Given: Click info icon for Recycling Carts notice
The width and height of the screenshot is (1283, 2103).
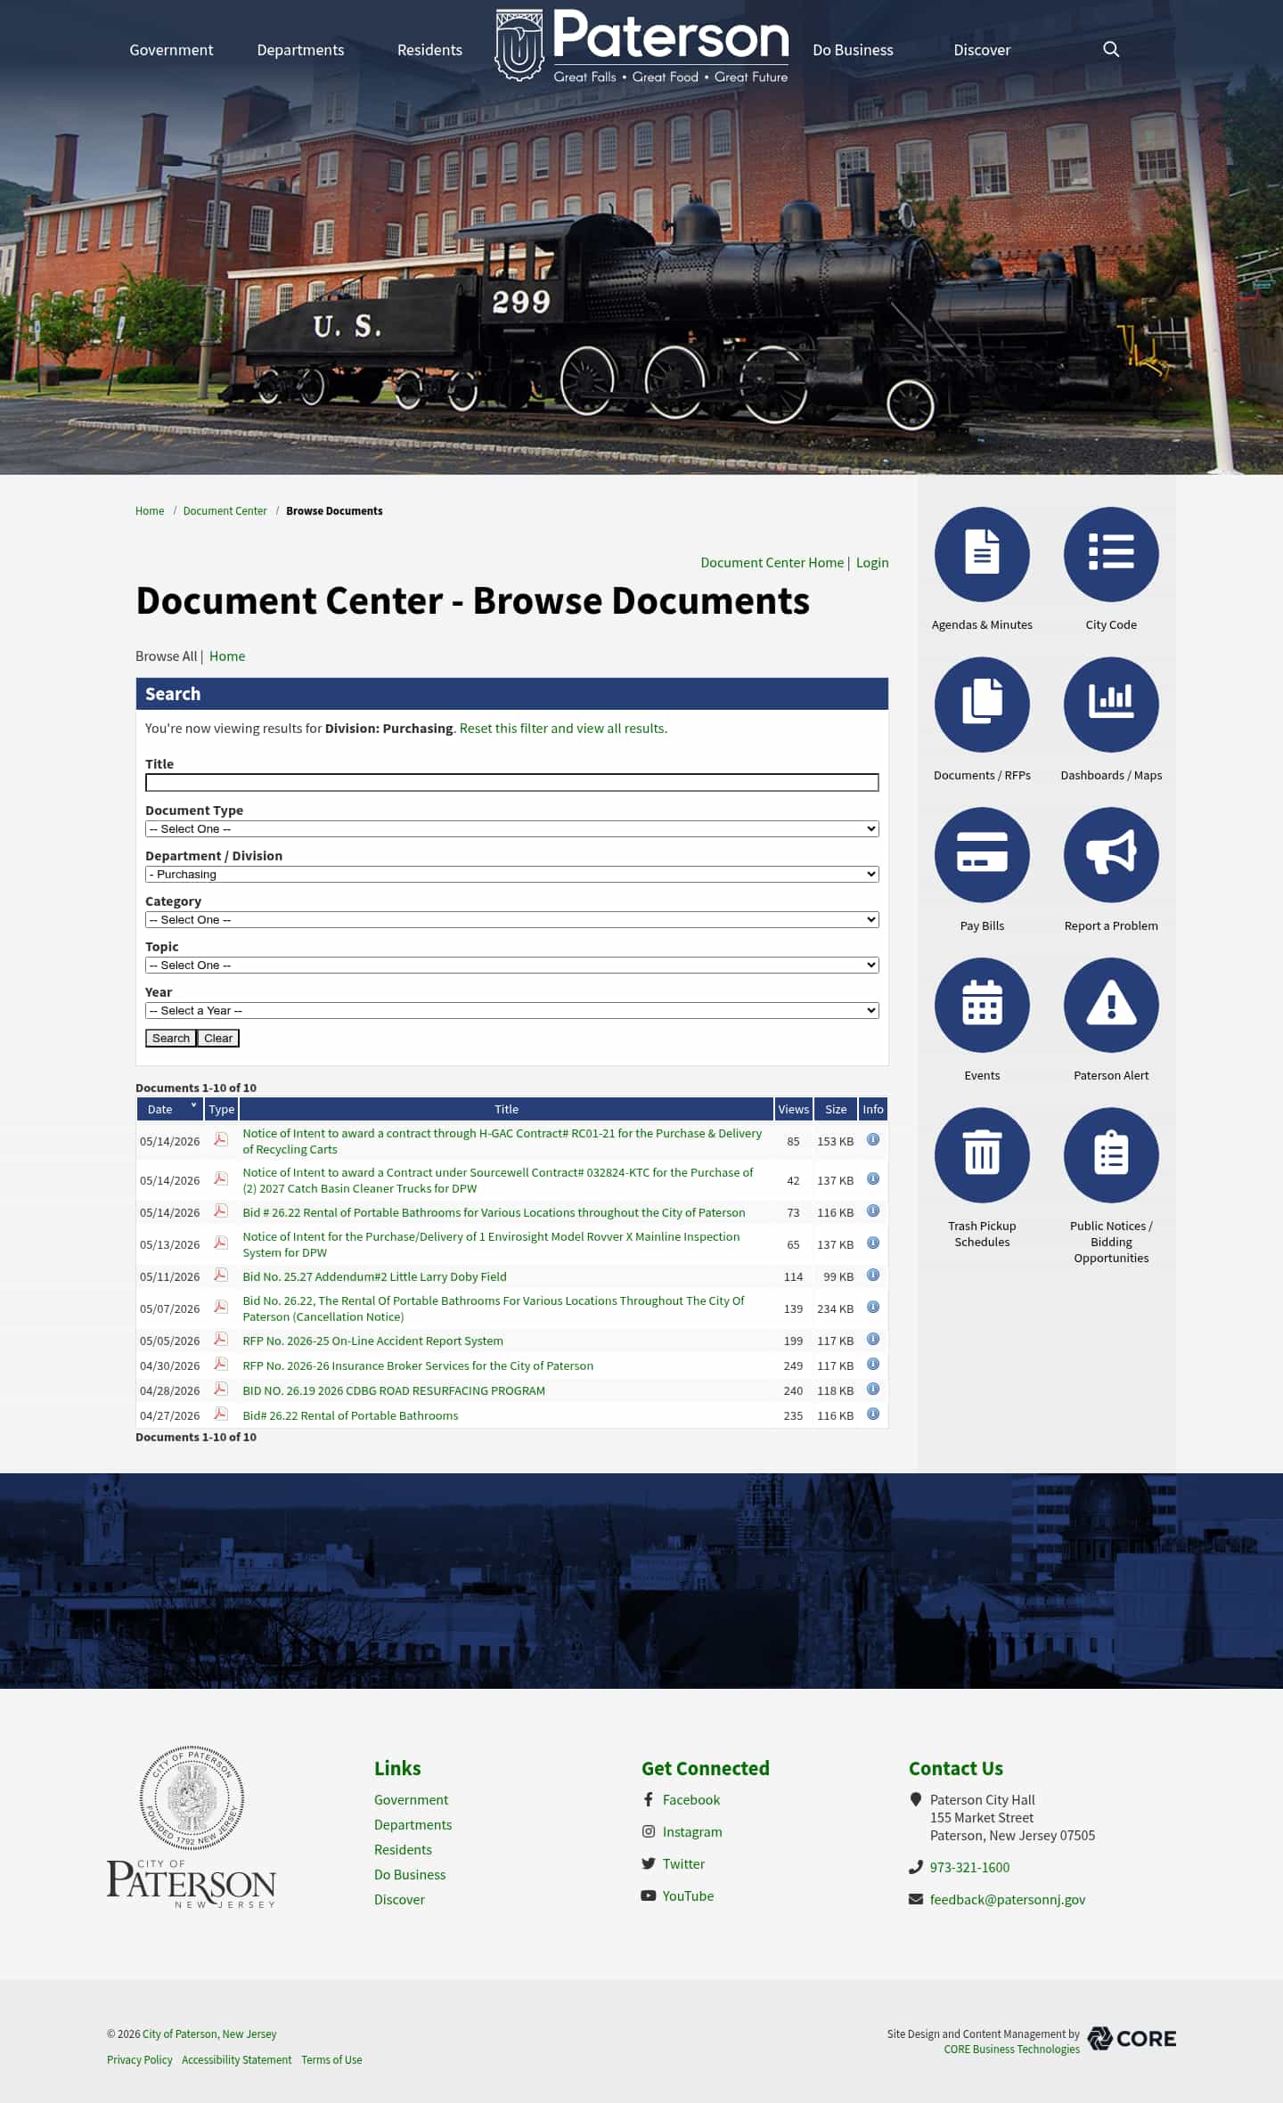Looking at the screenshot, I should pyautogui.click(x=873, y=1139).
